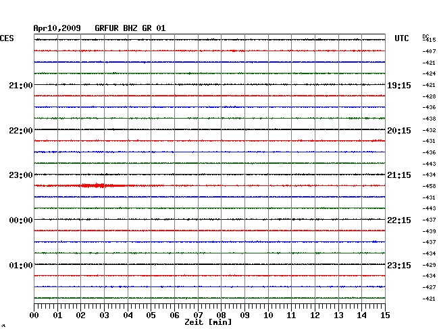Image resolution: width=439 pixels, height=333 pixels.
Task: Click minute axis label 01
Action: coord(57,315)
